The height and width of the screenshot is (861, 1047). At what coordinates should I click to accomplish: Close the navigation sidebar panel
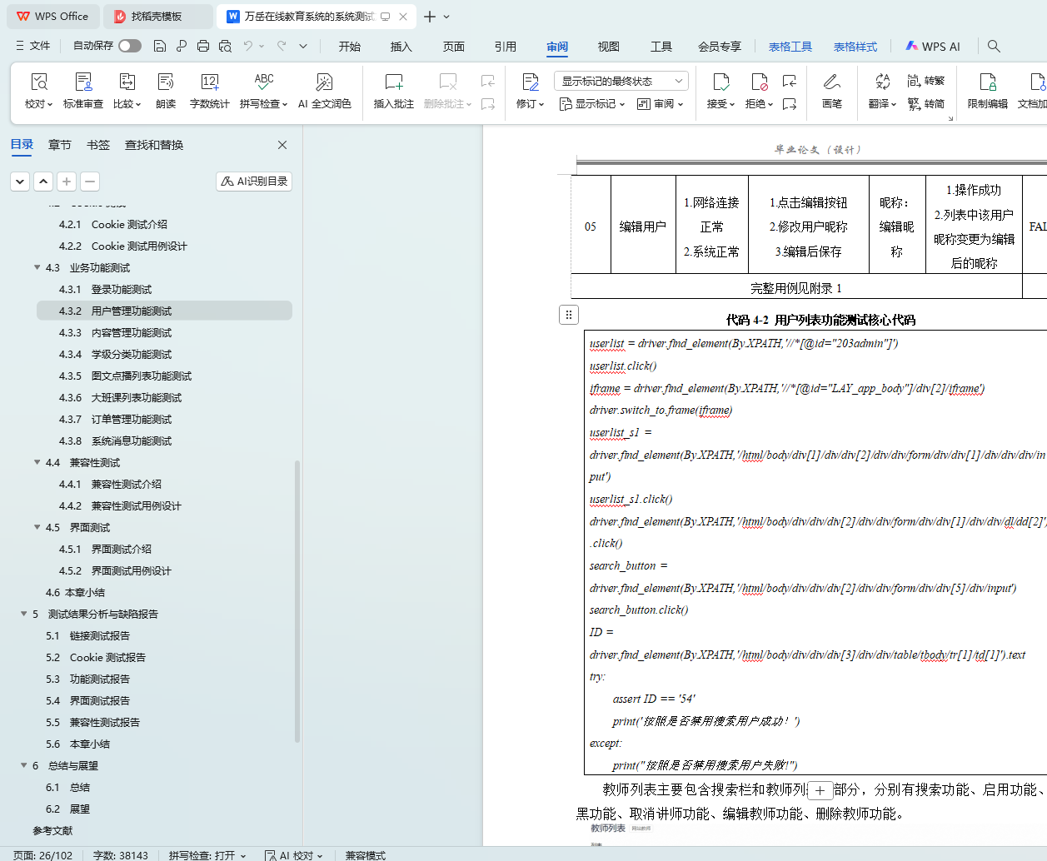(282, 145)
